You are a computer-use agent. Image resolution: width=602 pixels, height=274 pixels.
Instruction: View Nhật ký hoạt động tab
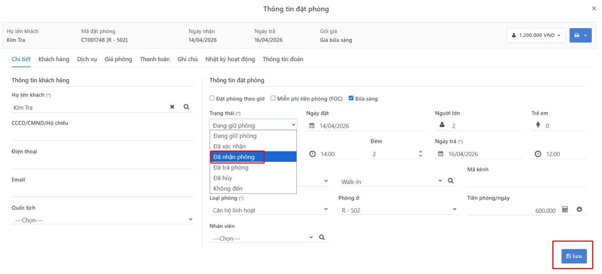(x=230, y=59)
